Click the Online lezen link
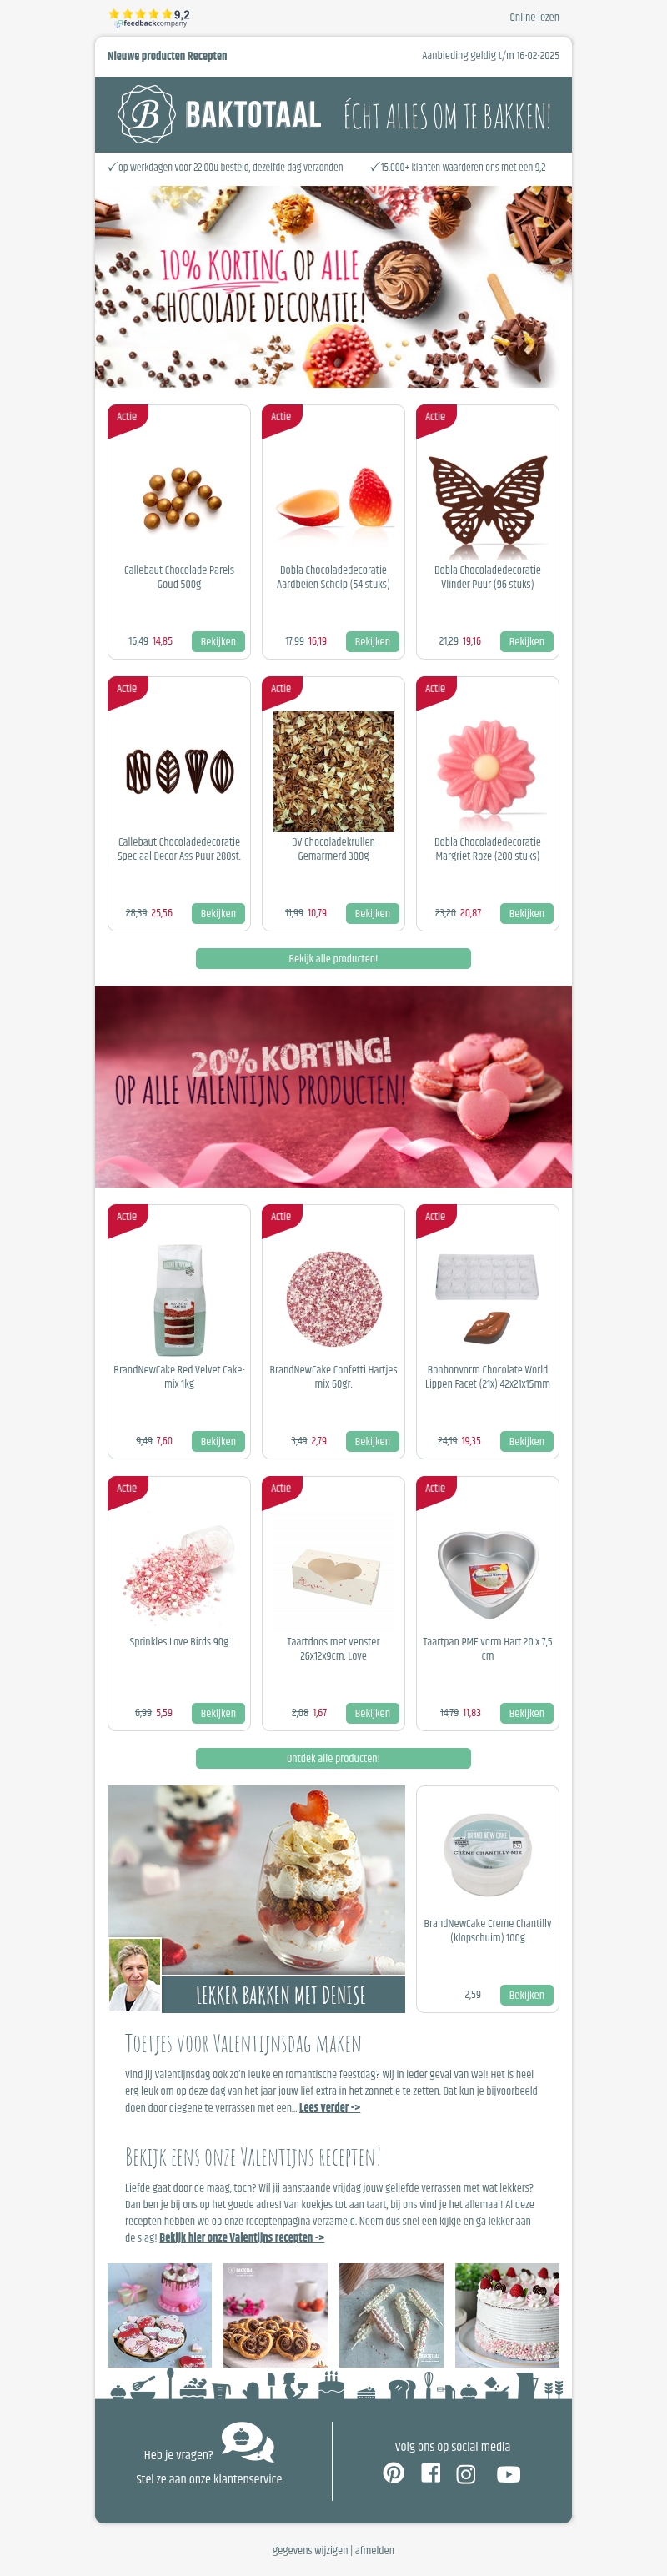Screen dimensions: 667x2576 coord(534,17)
